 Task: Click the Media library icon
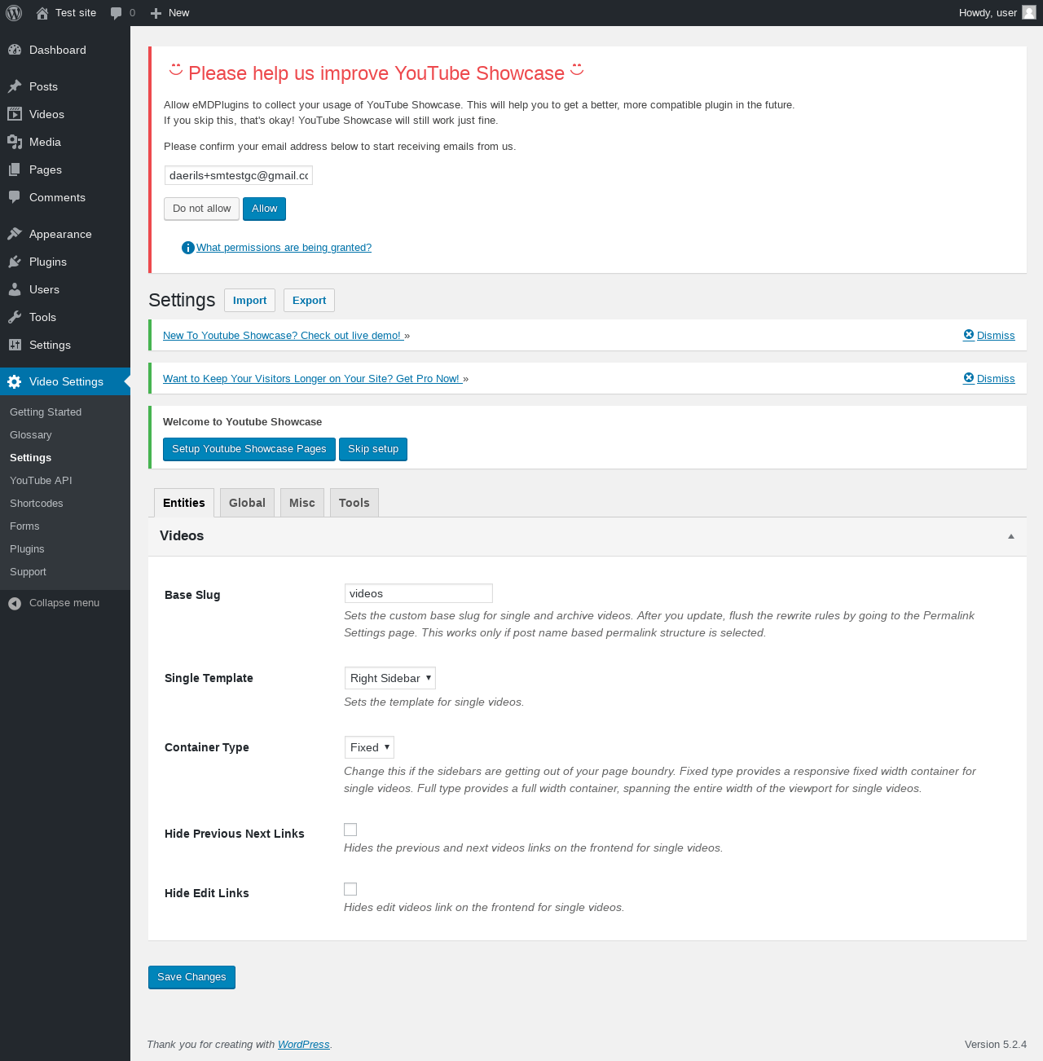[x=15, y=142]
